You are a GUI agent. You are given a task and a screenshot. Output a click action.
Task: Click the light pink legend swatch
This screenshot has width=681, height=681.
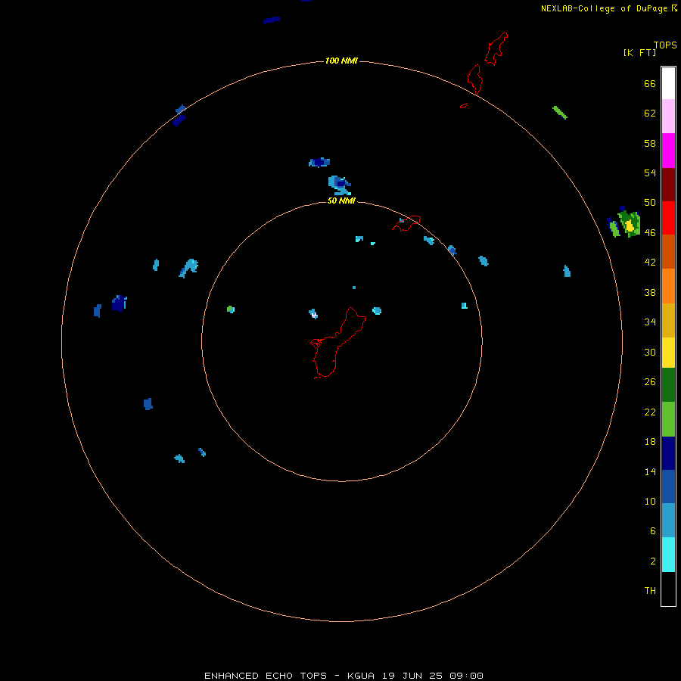tap(668, 116)
